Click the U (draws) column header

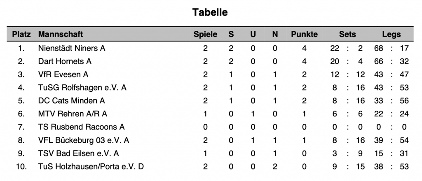253,35
